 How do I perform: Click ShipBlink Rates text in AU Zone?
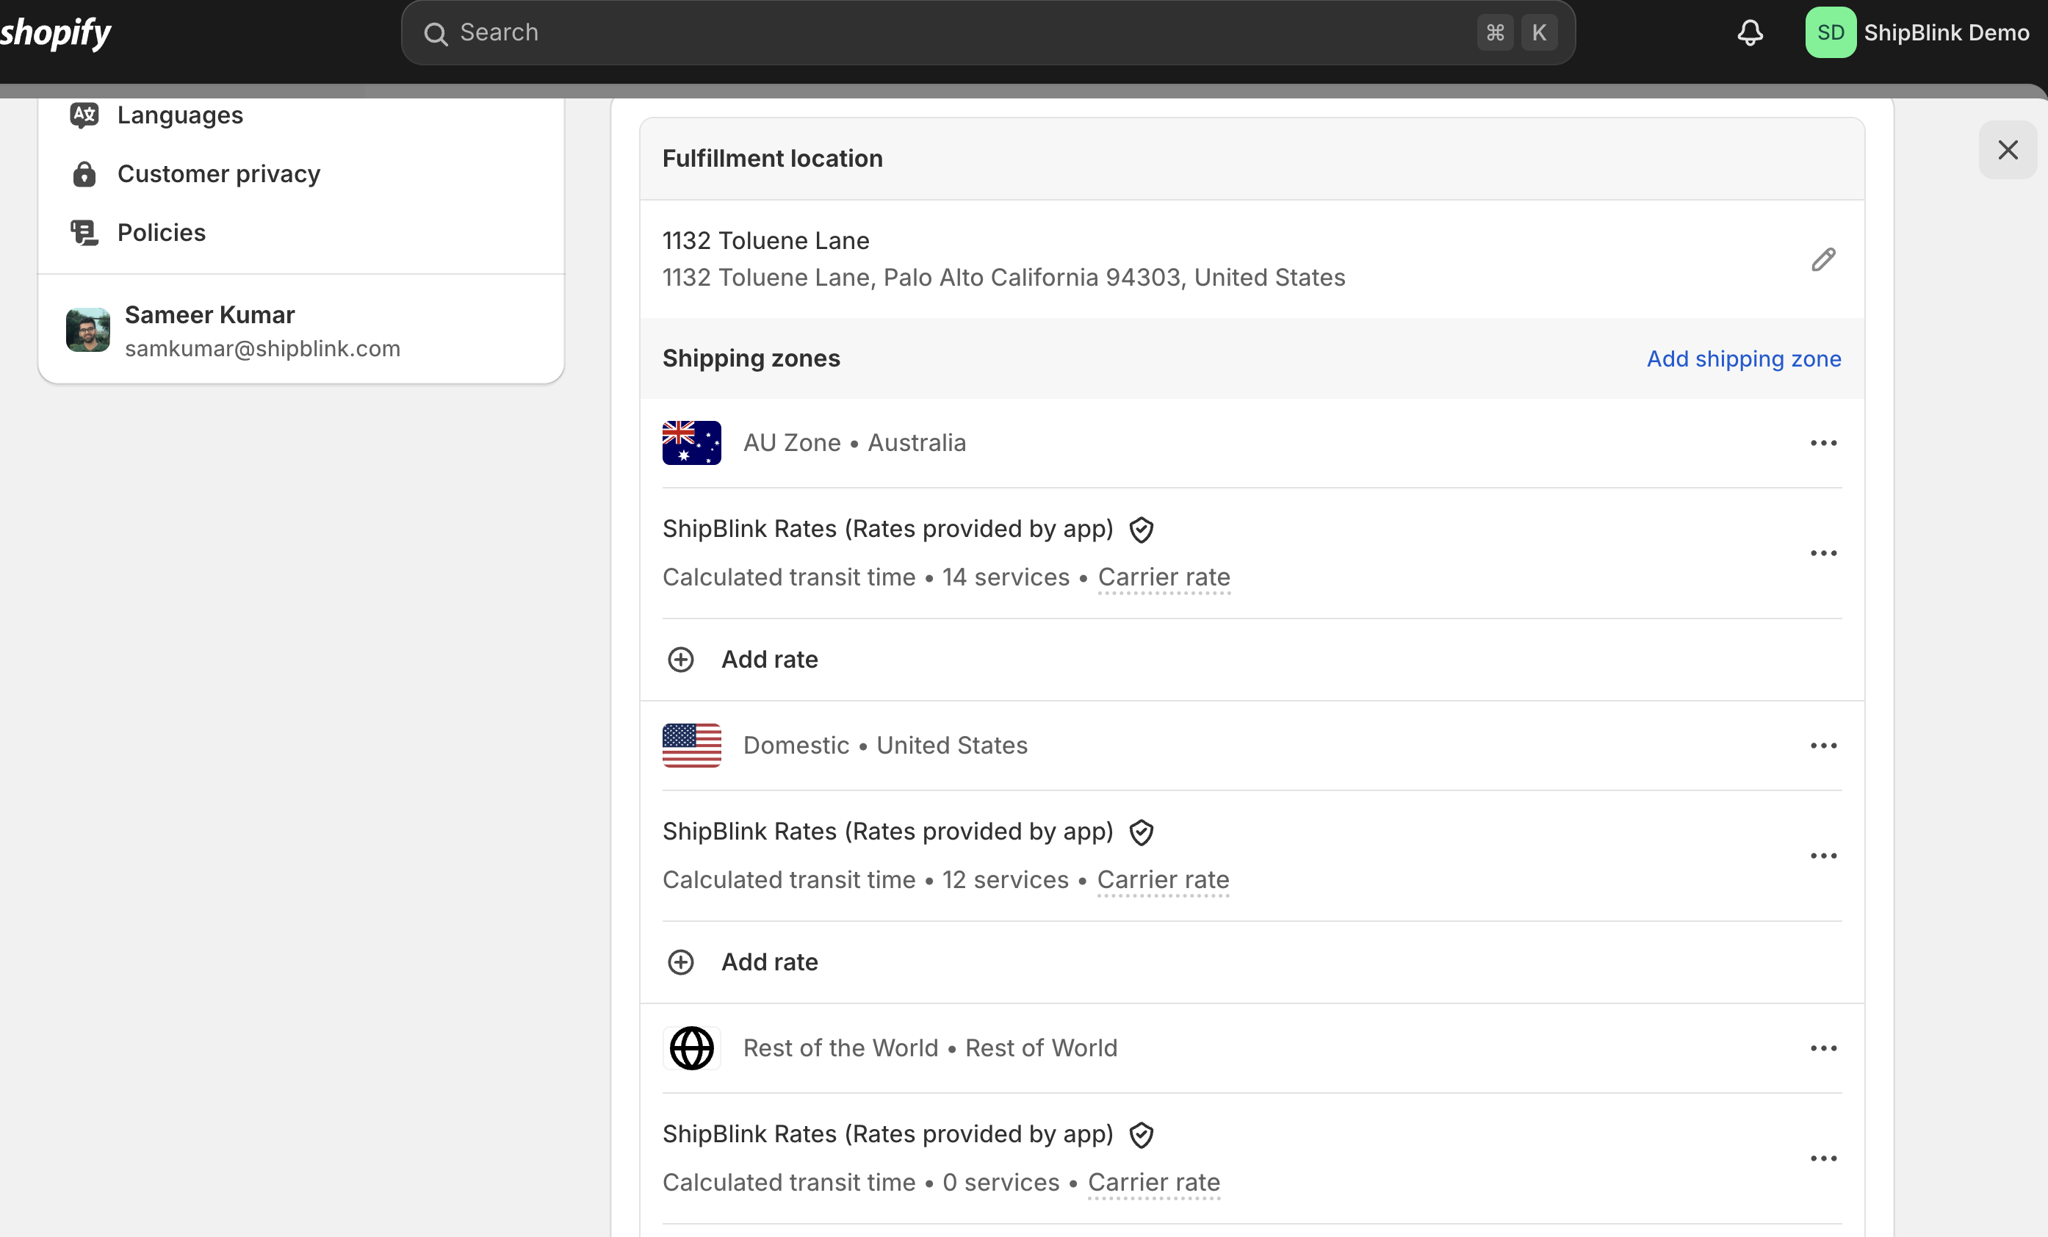pyautogui.click(x=887, y=529)
